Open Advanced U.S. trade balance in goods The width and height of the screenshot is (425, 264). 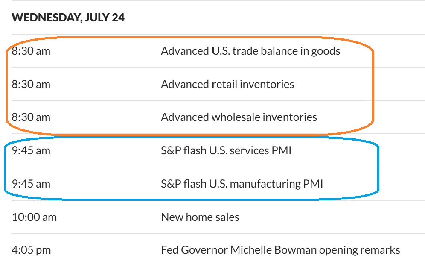[250, 51]
